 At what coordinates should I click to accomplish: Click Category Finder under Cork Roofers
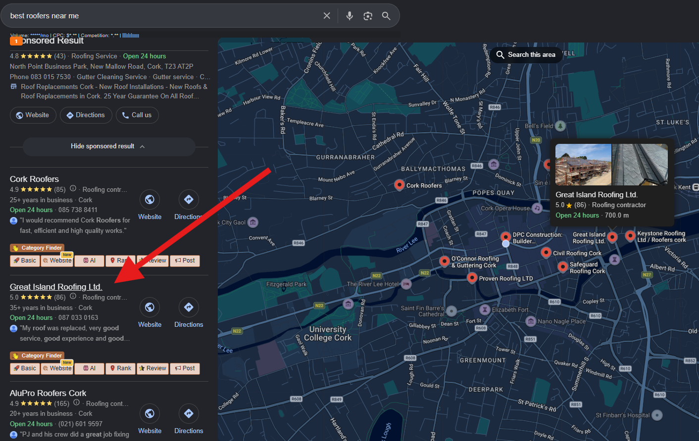[x=37, y=248]
